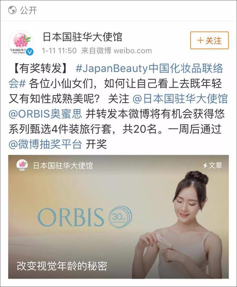The image size is (237, 287).
Task: Tap the embassy name inside article card
Action: coord(63,165)
